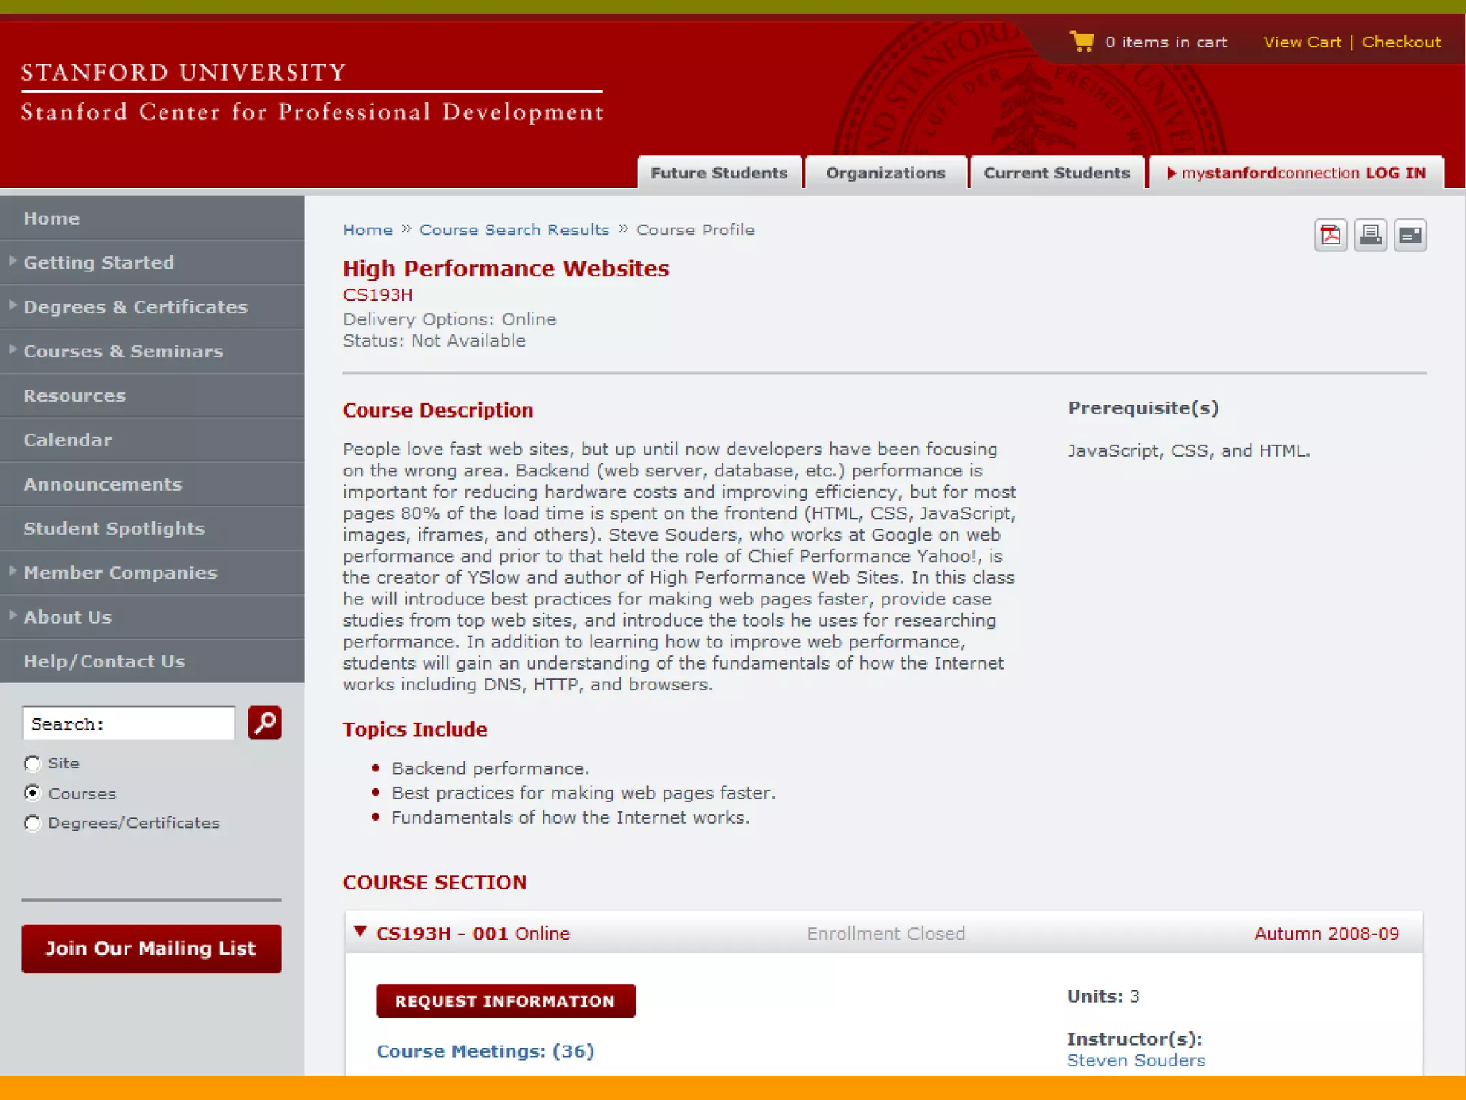The width and height of the screenshot is (1466, 1100).
Task: Click the Join Our Mailing List button
Action: pyautogui.click(x=151, y=948)
